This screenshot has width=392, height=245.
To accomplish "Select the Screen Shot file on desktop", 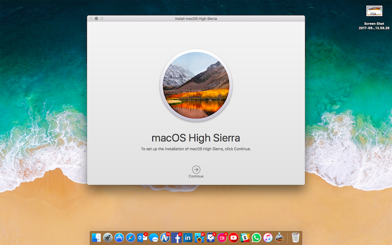I will click(374, 11).
